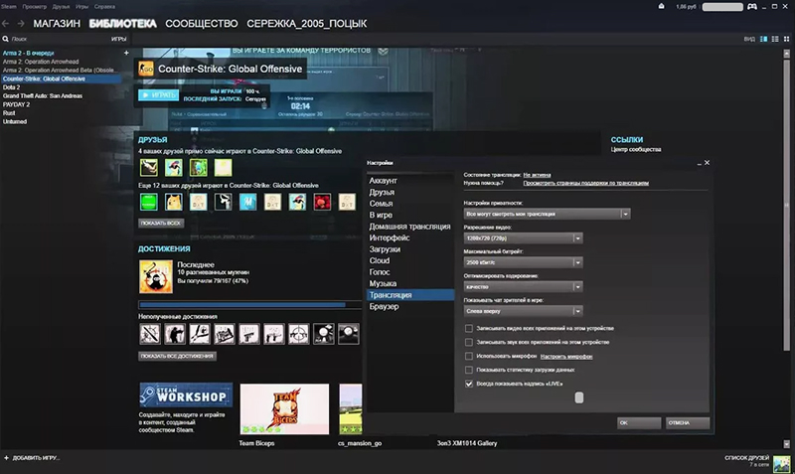Image resolution: width=795 pixels, height=474 pixels.
Task: Click the blue 'M' friend avatar
Action: pyautogui.click(x=247, y=202)
